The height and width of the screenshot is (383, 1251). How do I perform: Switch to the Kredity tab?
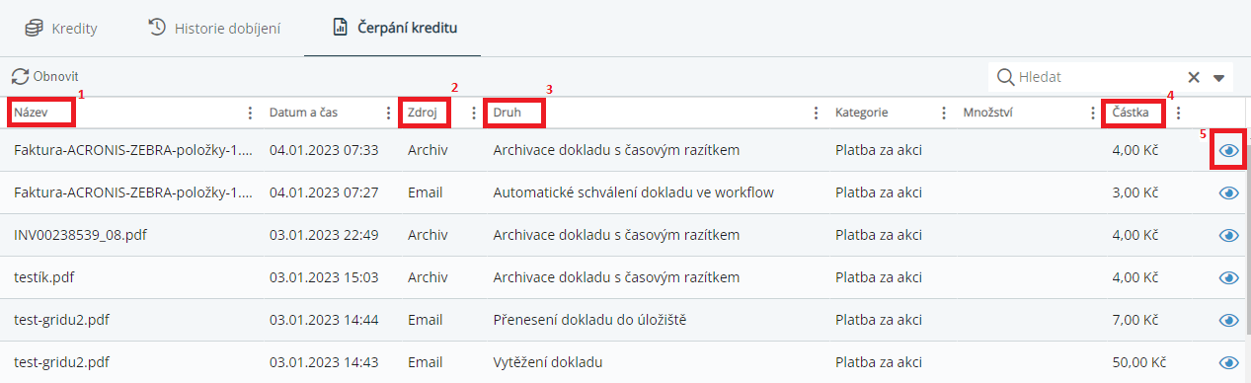click(x=61, y=28)
